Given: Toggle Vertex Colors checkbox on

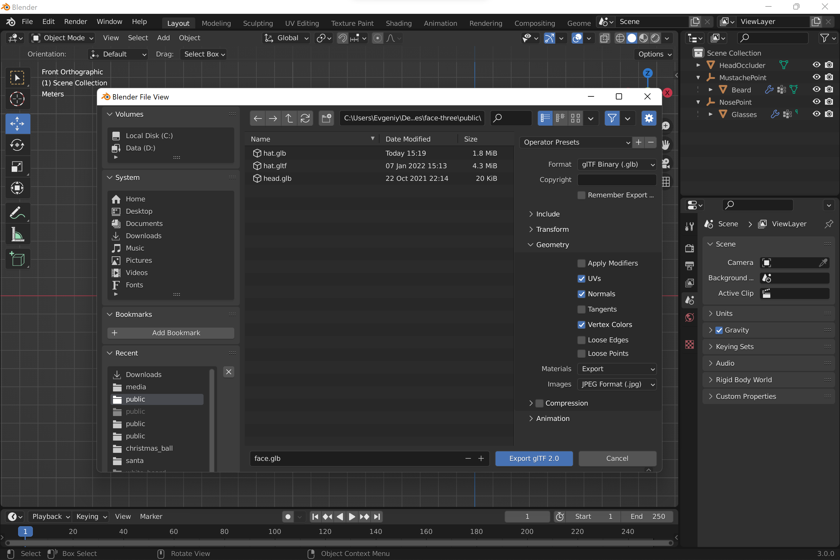Looking at the screenshot, I should 581,325.
